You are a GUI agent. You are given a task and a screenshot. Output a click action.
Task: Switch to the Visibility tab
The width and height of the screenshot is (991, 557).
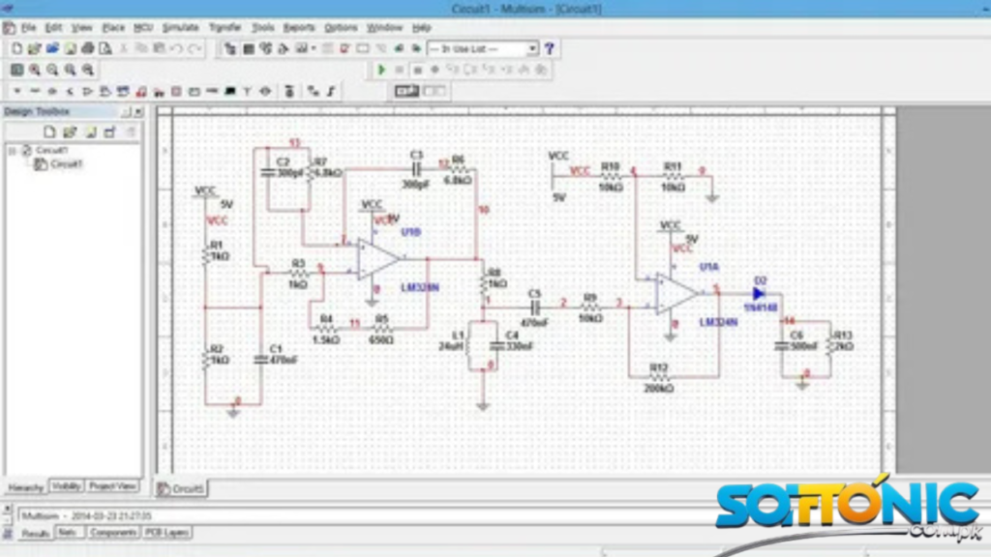(x=67, y=486)
